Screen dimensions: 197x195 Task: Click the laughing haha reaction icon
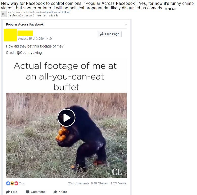point(12,183)
